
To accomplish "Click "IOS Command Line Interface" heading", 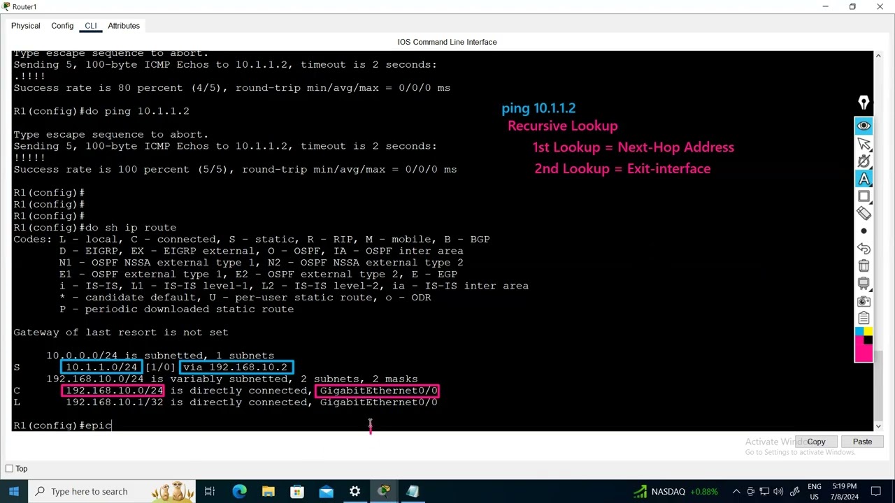I will (447, 42).
